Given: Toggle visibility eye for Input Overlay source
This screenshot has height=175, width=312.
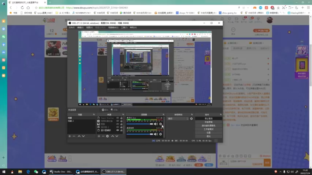Looking at the screenshot, I should click(118, 118).
